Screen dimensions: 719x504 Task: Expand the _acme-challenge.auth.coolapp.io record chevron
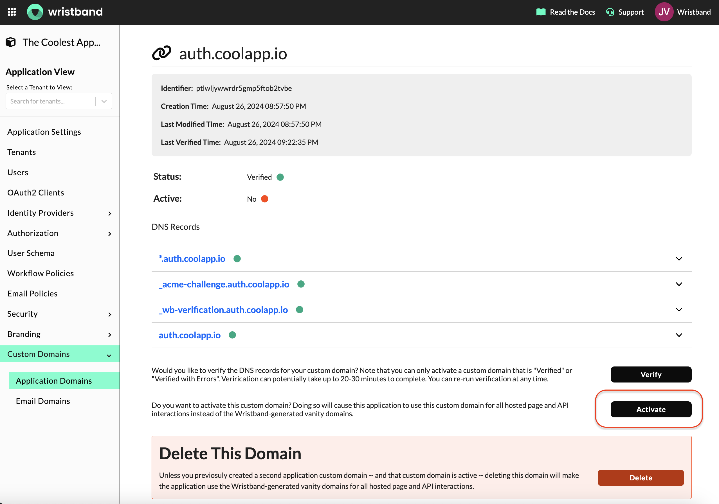[x=679, y=284]
